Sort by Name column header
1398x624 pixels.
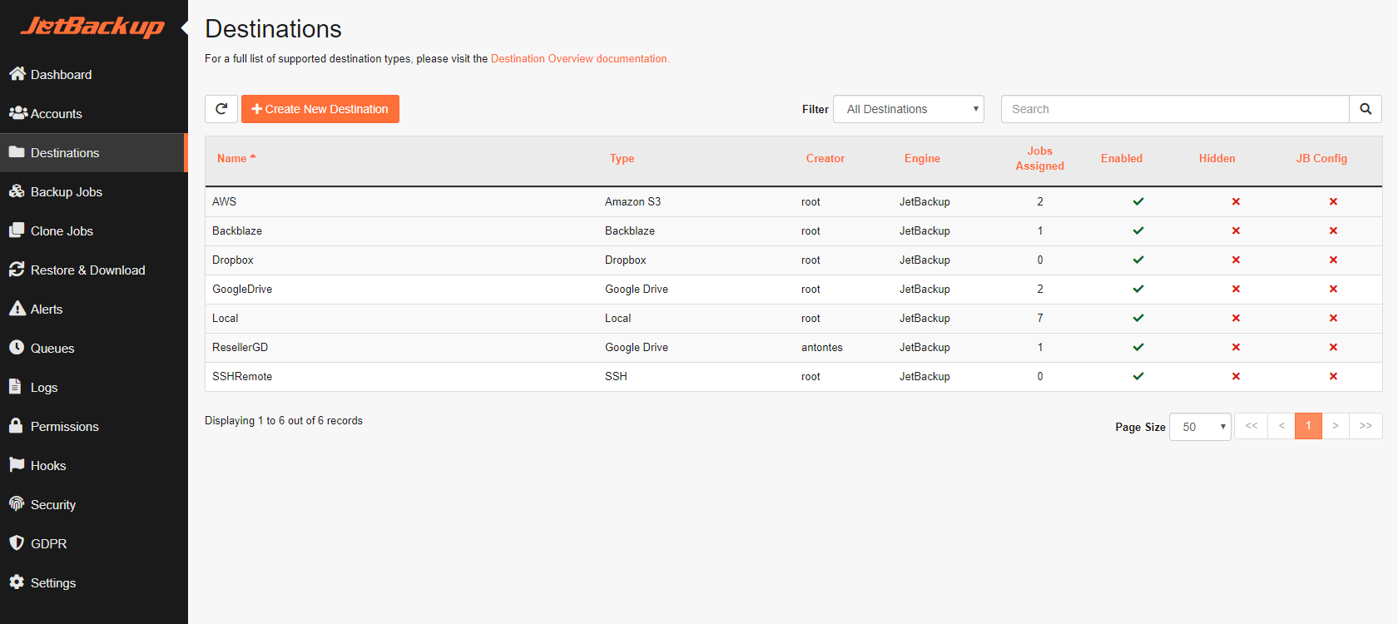pyautogui.click(x=236, y=158)
